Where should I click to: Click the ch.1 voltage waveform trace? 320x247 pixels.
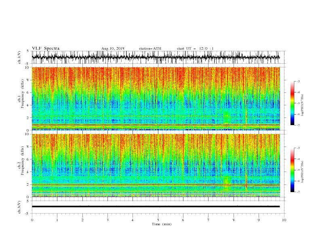[156, 57]
